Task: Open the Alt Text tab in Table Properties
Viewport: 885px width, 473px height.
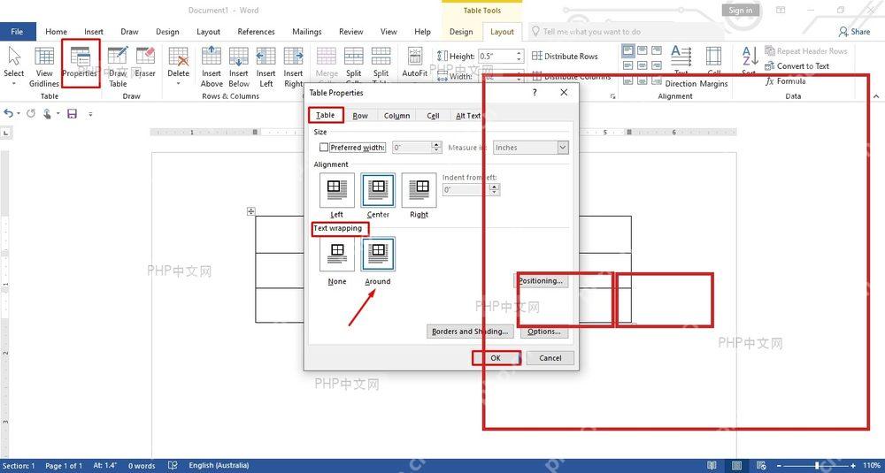Action: click(x=468, y=116)
